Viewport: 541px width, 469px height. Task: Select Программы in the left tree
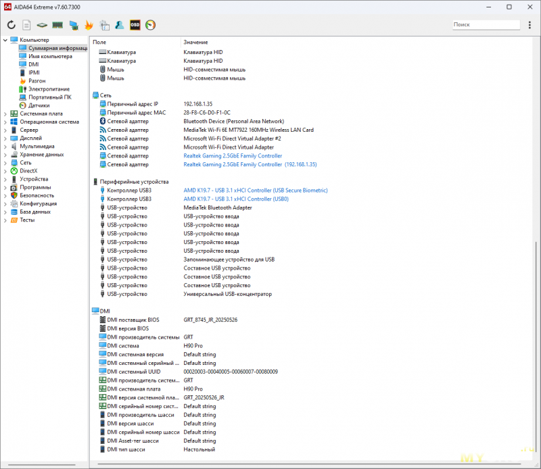tap(35, 187)
